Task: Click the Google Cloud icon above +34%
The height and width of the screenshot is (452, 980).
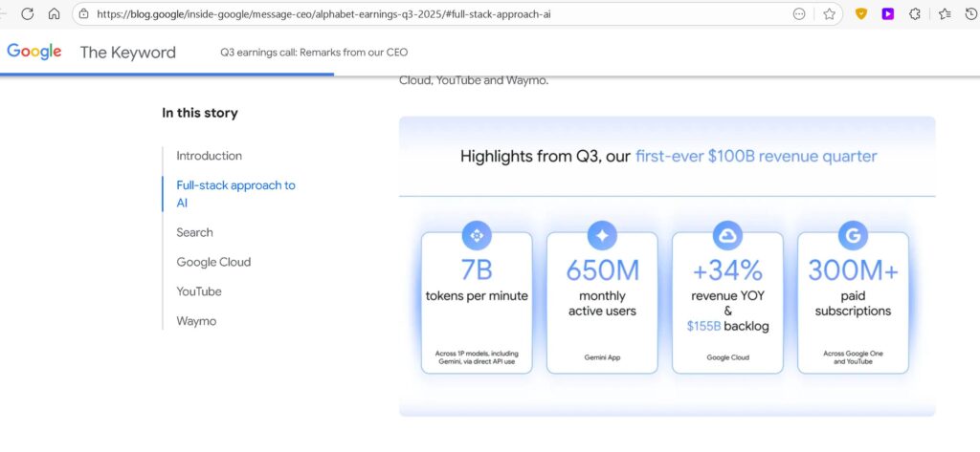Action: 727,235
